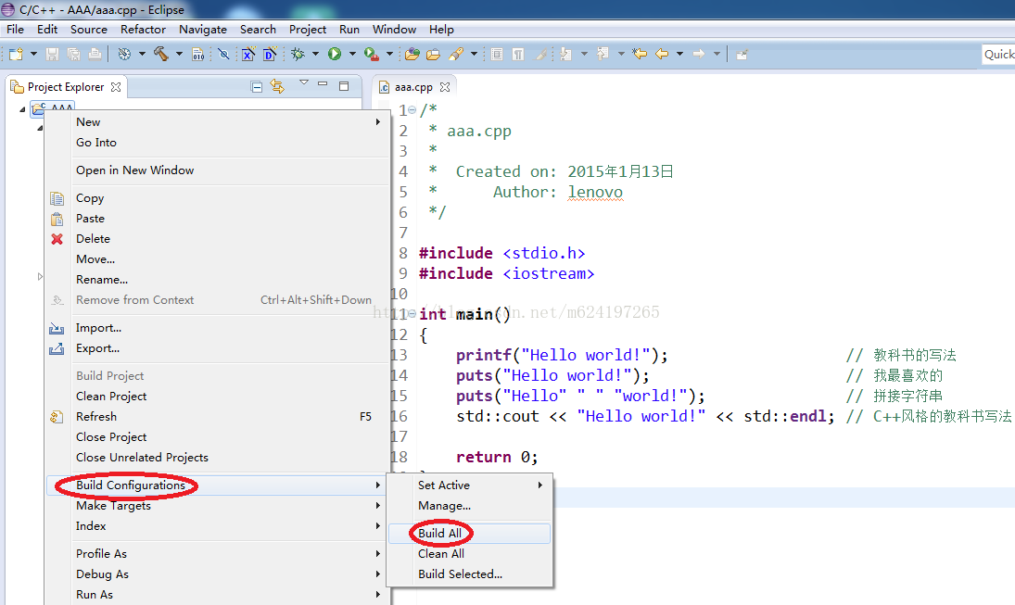
Task: Select Export... in context menu
Action: [218, 348]
